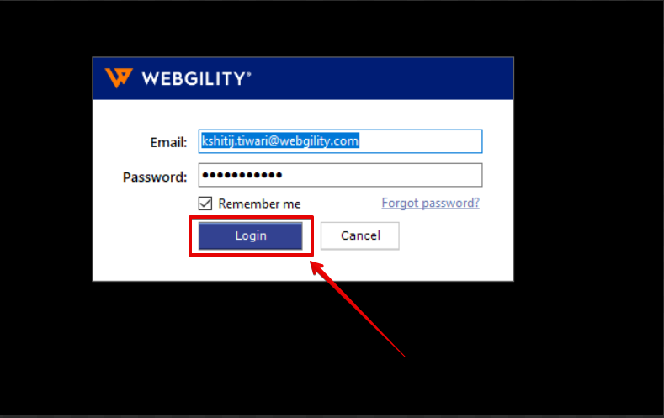This screenshot has width=664, height=418.
Task: Open the Forgot password? link
Action: 430,203
